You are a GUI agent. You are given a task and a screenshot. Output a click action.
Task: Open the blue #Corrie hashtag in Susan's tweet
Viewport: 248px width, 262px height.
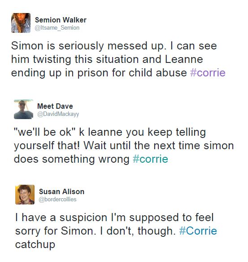coord(198,231)
